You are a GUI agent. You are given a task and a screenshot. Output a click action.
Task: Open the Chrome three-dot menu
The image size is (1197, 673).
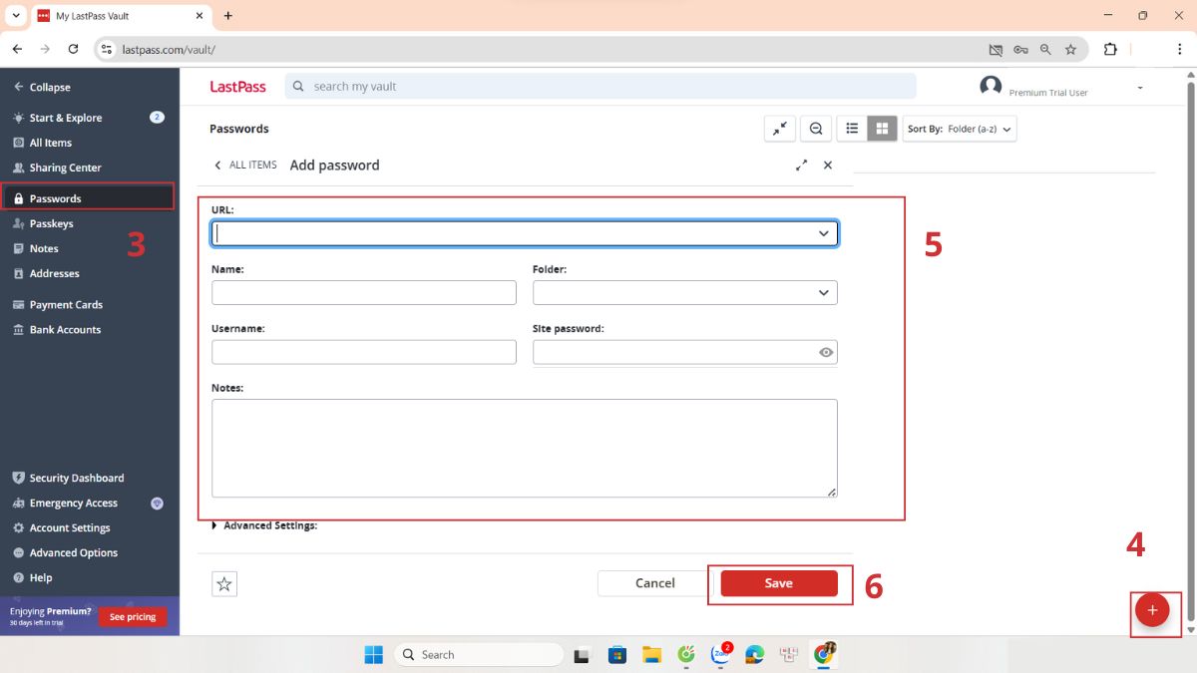pos(1180,49)
